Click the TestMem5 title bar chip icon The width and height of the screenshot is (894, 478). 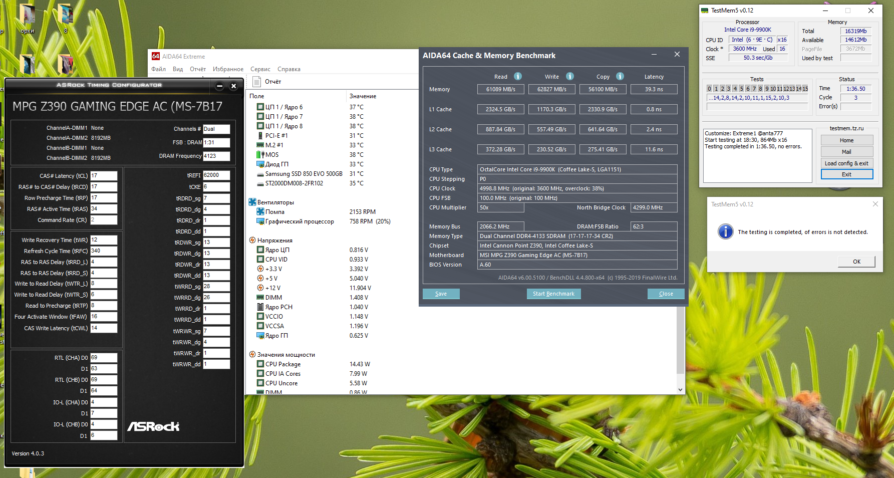click(x=705, y=10)
